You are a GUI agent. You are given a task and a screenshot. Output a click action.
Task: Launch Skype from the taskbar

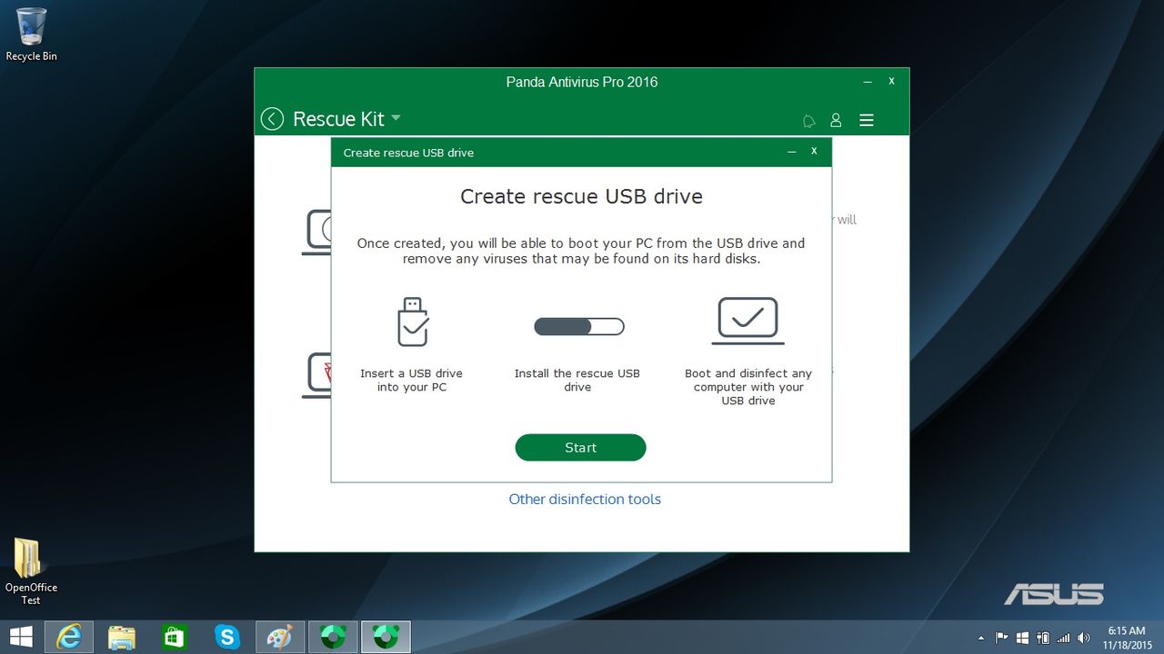227,637
